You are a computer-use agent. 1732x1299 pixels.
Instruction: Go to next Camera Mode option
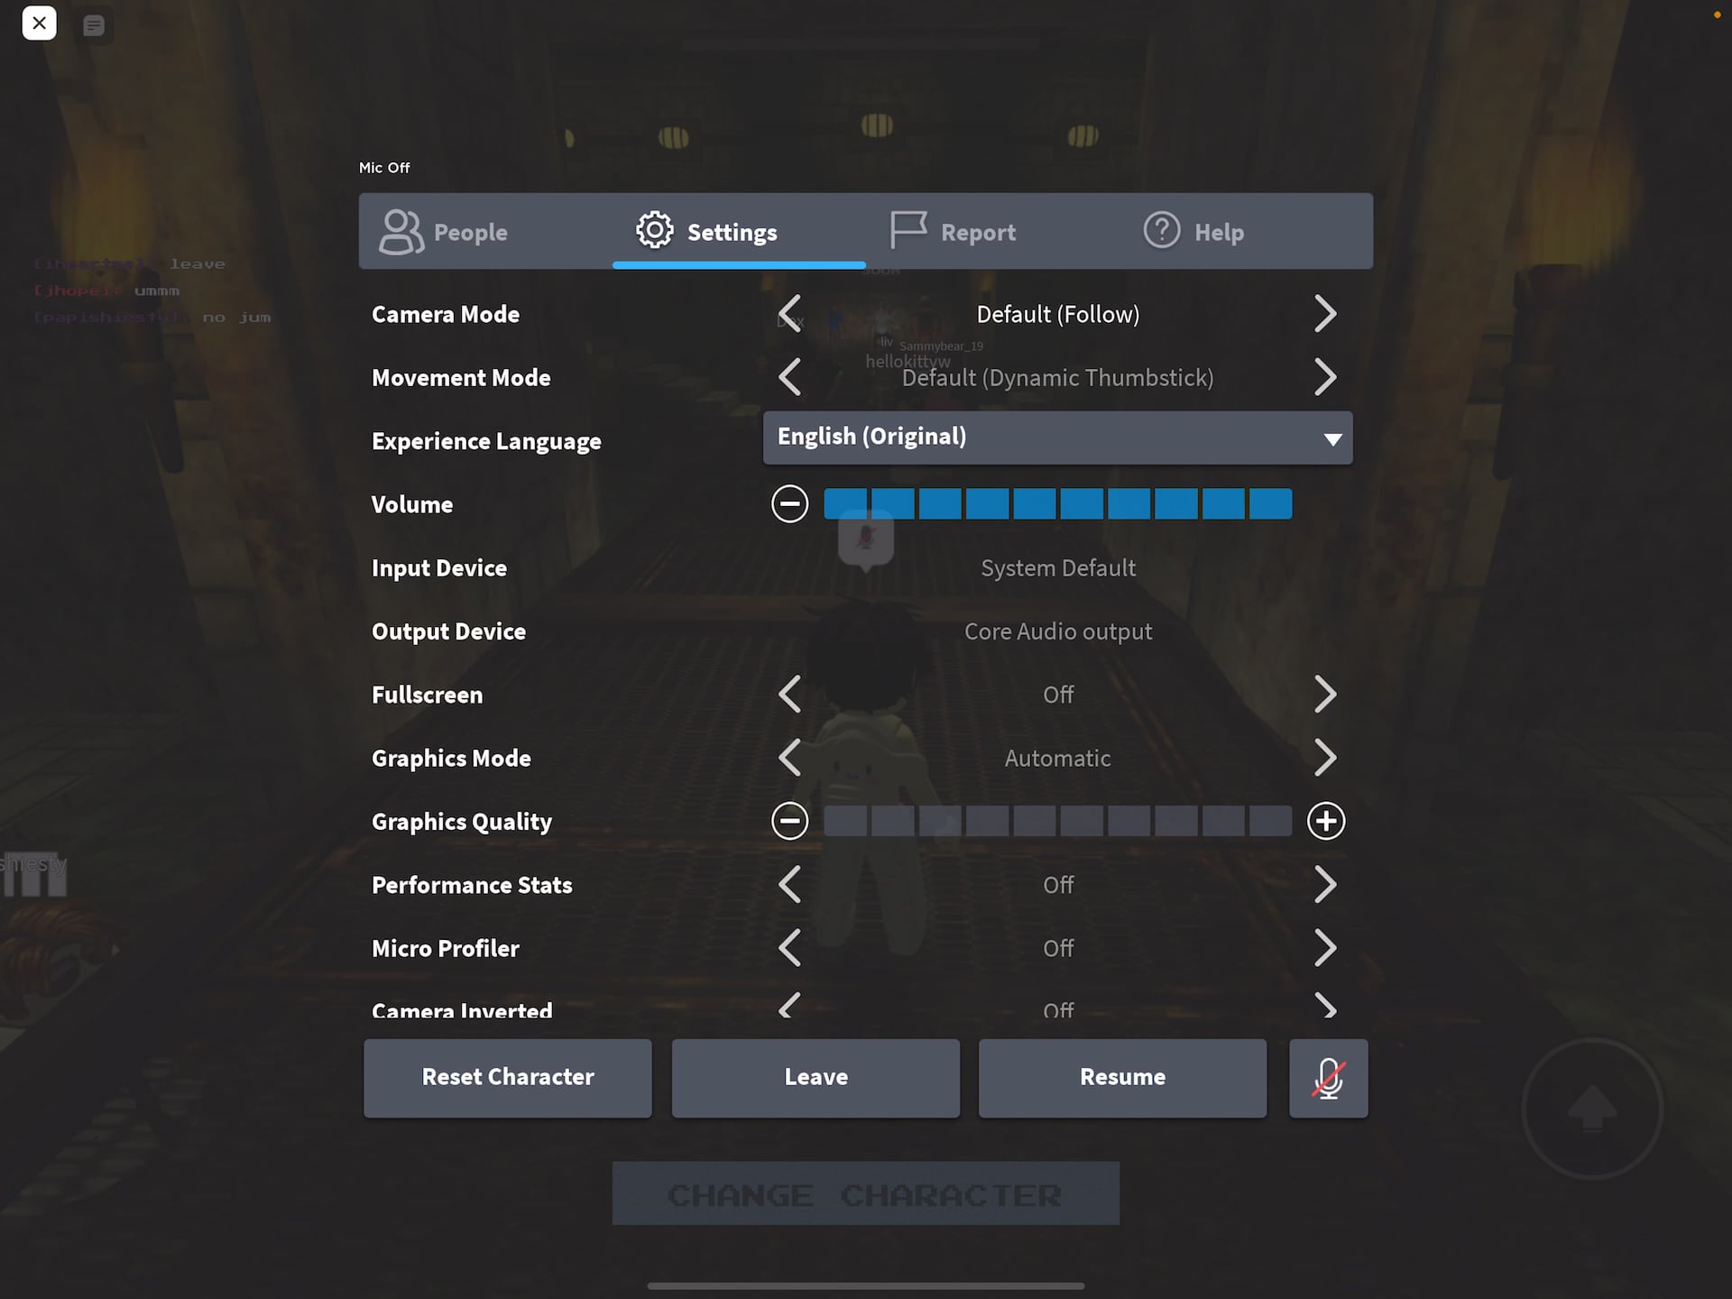[1324, 314]
